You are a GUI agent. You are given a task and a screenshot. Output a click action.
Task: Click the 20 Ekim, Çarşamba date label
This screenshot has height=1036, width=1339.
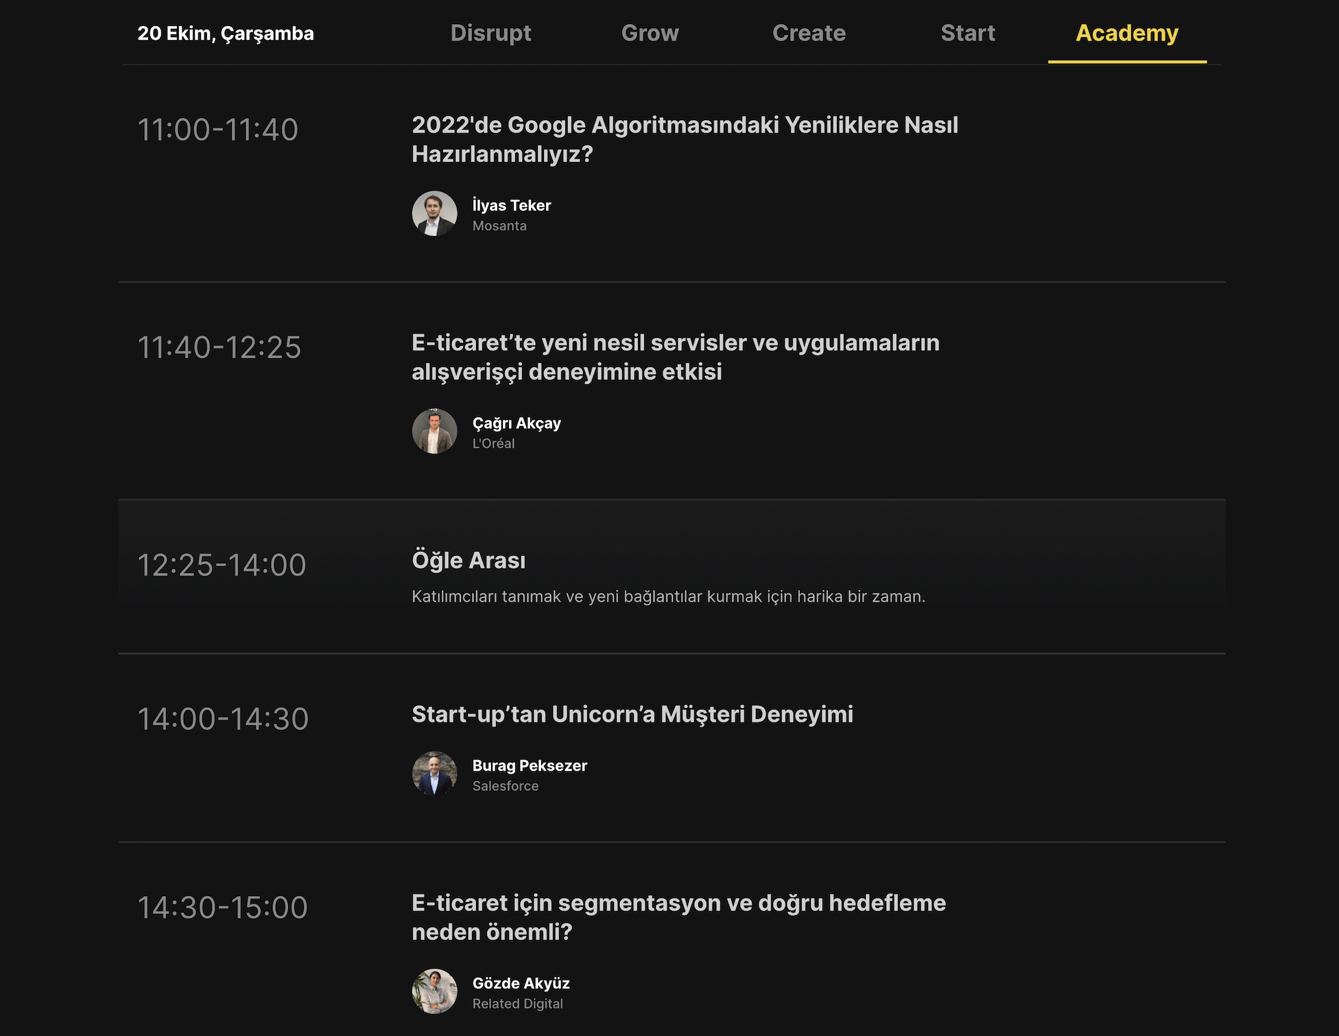click(x=225, y=34)
